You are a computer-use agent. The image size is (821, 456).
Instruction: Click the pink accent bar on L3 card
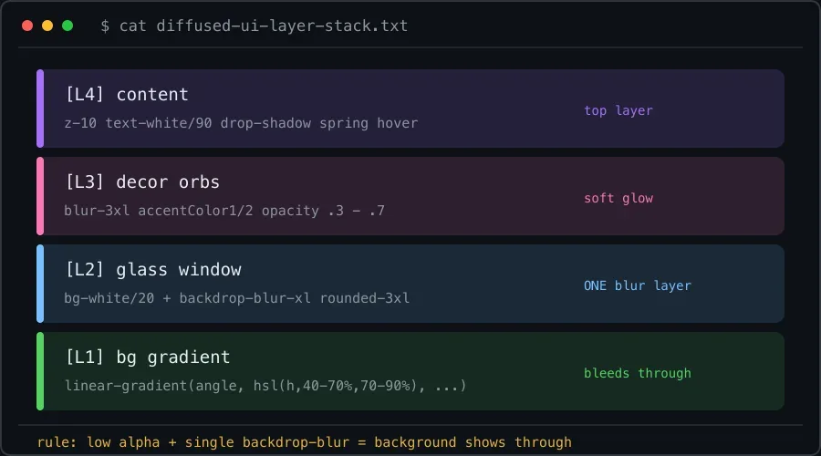point(40,196)
